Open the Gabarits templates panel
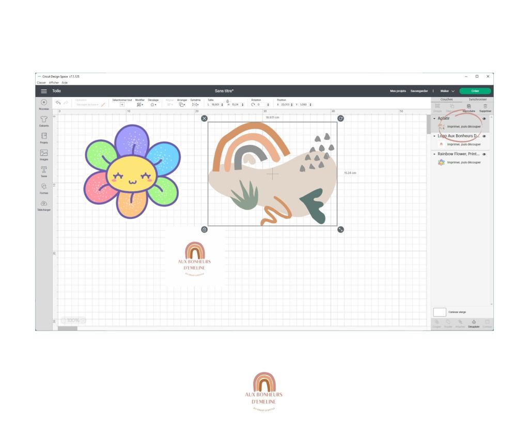Viewport: 529px width, 423px height. [44, 119]
